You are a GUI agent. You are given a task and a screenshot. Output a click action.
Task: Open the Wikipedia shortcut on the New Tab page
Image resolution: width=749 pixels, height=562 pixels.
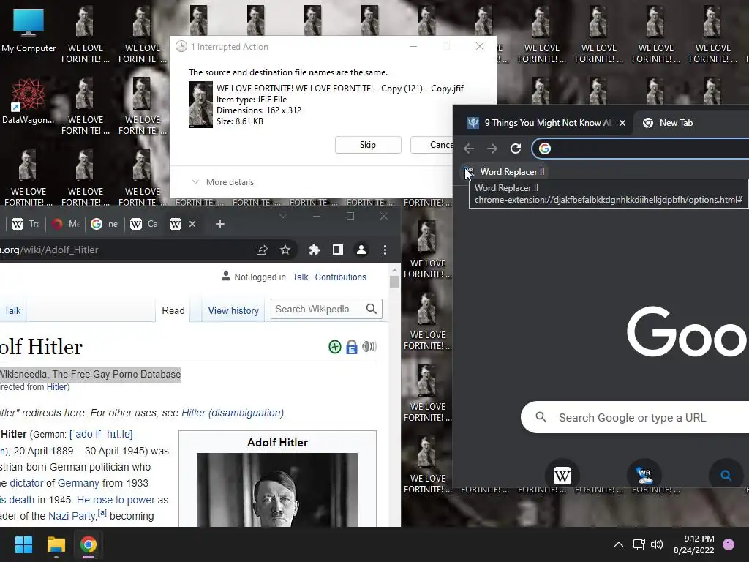point(562,475)
